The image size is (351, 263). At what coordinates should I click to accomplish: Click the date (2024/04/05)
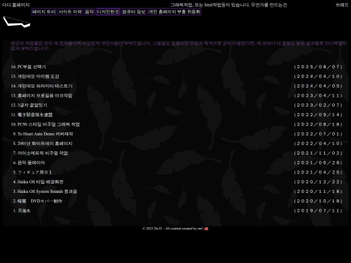pyautogui.click(x=318, y=86)
